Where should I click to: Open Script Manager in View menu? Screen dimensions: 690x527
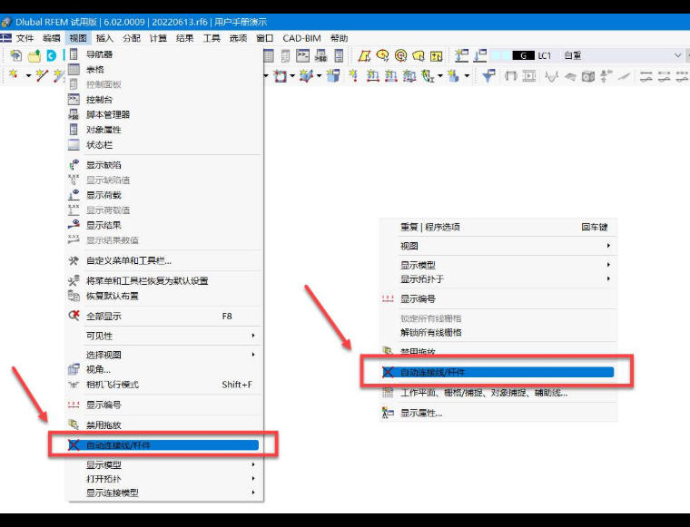(x=164, y=114)
